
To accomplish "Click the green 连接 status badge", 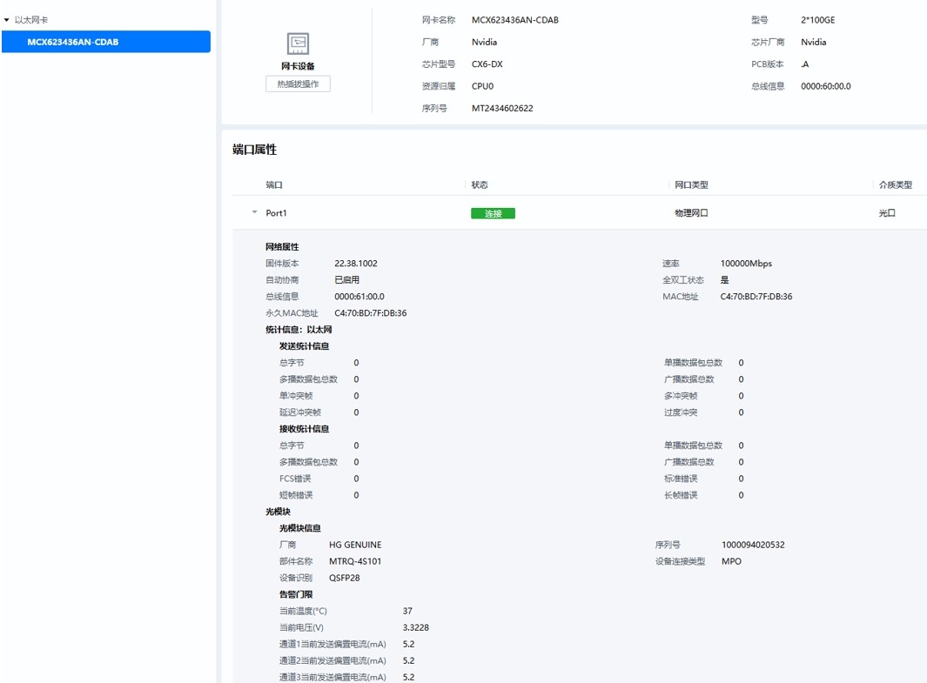I will (493, 213).
